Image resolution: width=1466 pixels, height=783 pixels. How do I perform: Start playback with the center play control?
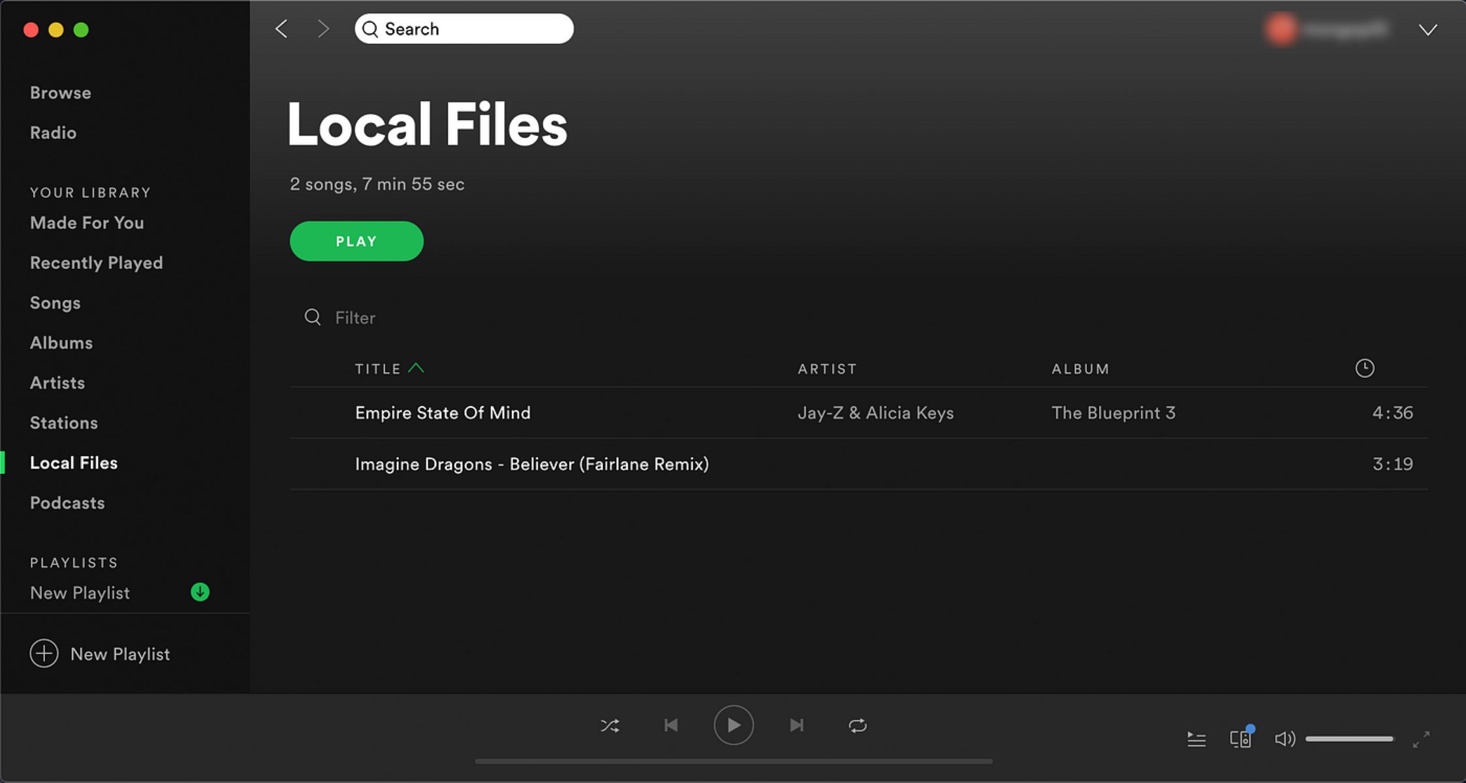coord(734,725)
